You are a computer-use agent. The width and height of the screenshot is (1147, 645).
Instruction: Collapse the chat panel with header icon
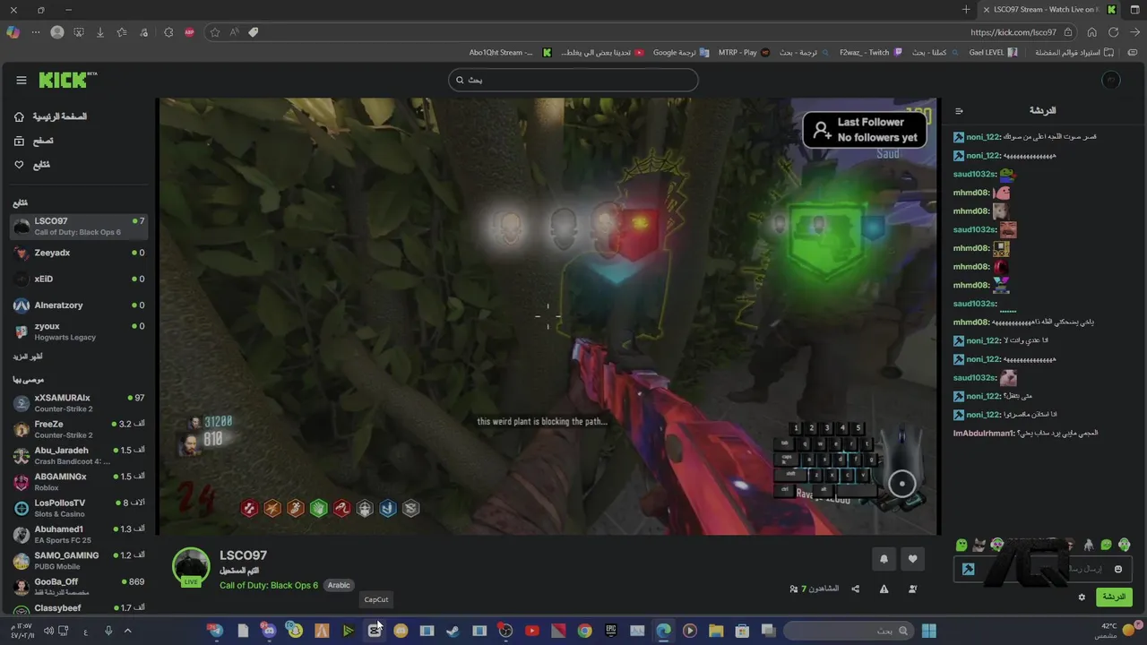(x=959, y=111)
